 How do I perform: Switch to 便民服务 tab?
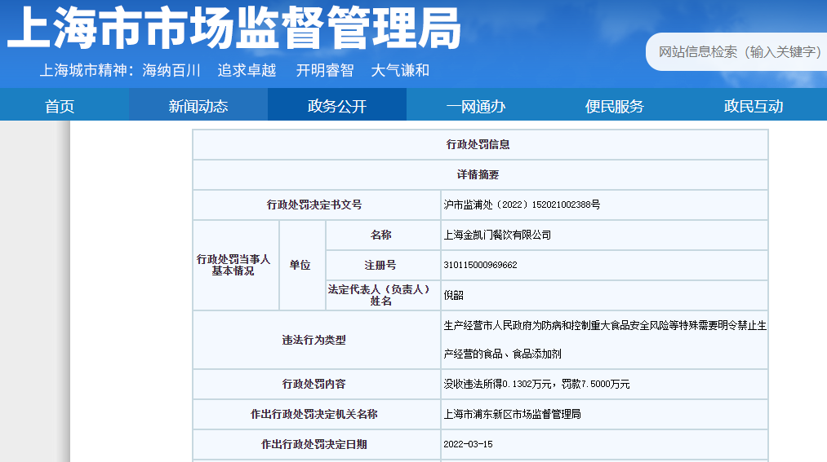click(615, 106)
